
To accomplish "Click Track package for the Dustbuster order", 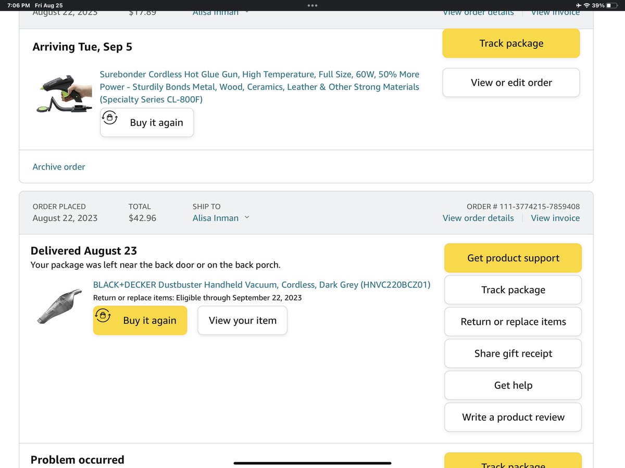I will (x=513, y=290).
